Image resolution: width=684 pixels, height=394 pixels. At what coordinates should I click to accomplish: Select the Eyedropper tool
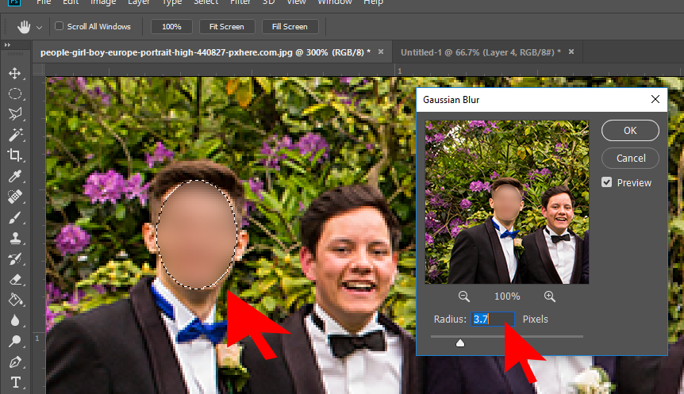click(15, 176)
